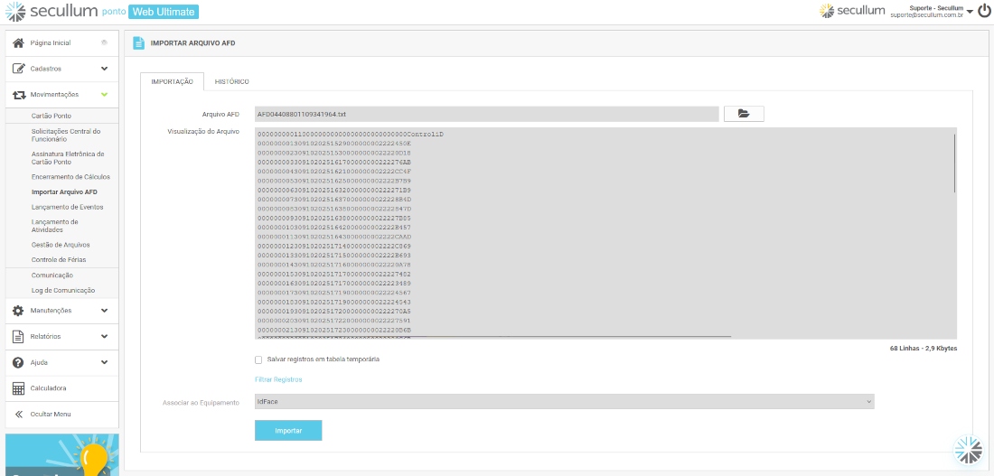The height and width of the screenshot is (476, 994).
Task: Switch to the Histórico tab
Action: 231,82
